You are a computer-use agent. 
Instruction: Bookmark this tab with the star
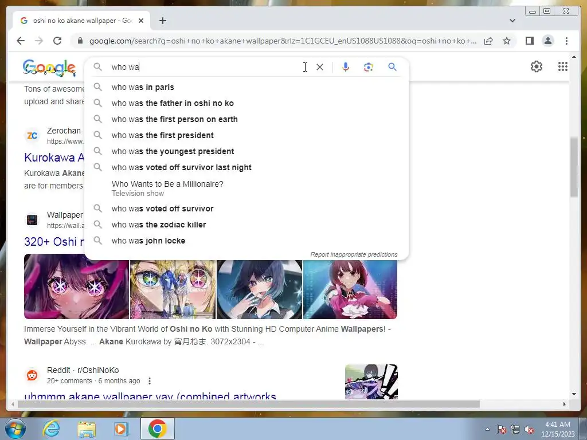tap(507, 41)
